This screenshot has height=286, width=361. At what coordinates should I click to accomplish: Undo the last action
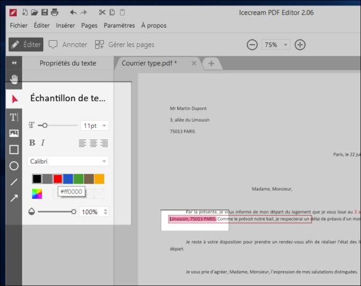pyautogui.click(x=73, y=12)
